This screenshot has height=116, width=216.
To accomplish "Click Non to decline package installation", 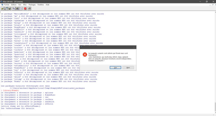I will tap(128, 68).
